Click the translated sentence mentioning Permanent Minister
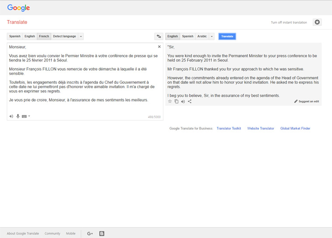Screen dimensions: 332x238 (242, 58)
